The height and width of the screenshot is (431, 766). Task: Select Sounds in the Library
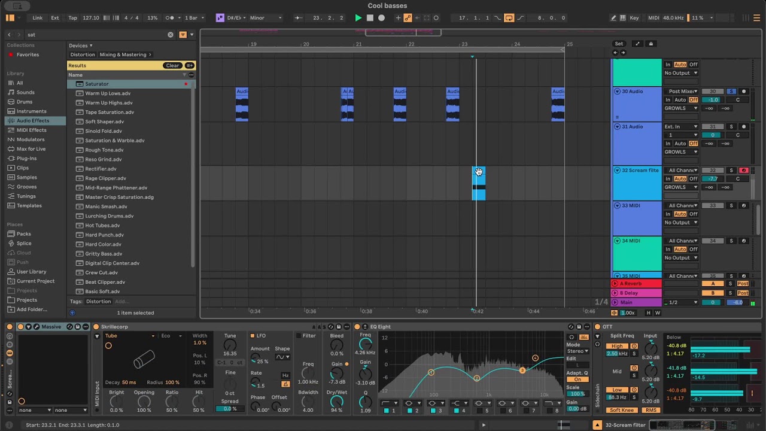pos(25,92)
